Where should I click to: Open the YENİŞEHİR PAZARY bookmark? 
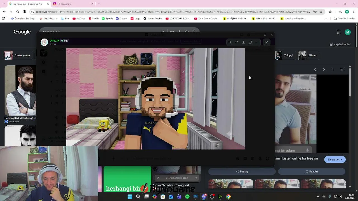point(235,19)
